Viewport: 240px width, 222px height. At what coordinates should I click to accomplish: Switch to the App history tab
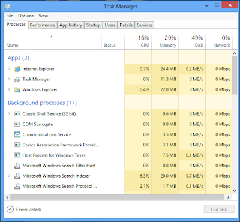(x=71, y=25)
